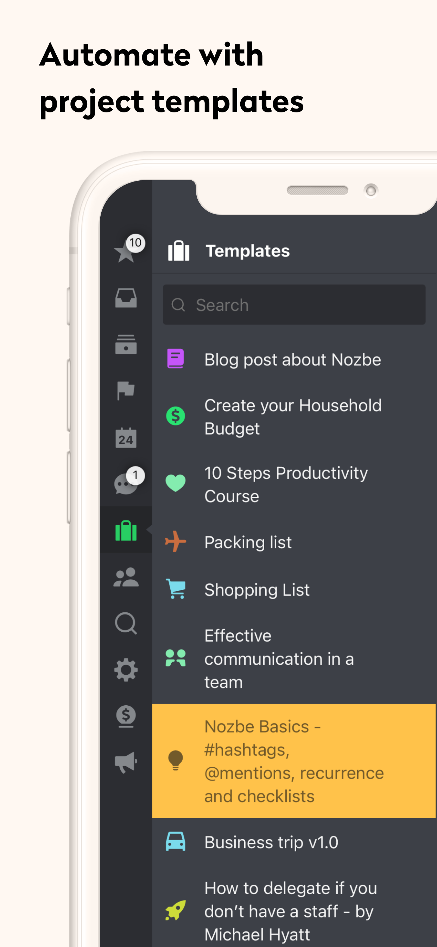This screenshot has height=947, width=437.
Task: Open the Inbox tray in sidebar
Action: point(126,298)
